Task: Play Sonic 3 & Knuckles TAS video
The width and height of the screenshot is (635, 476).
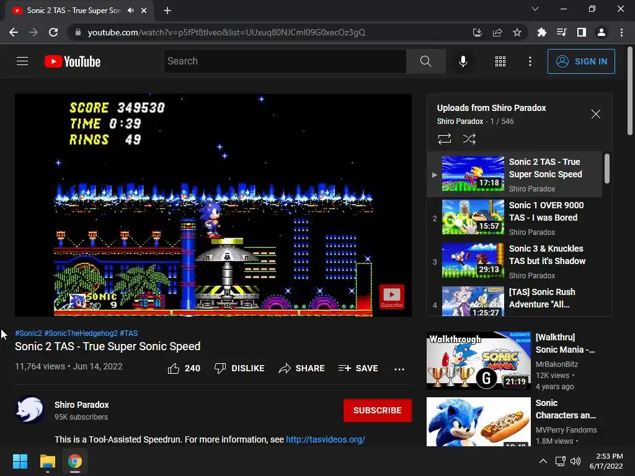Action: point(515,261)
